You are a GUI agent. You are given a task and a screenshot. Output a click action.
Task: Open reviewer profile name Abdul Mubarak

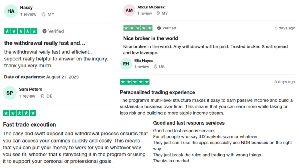point(151,7)
